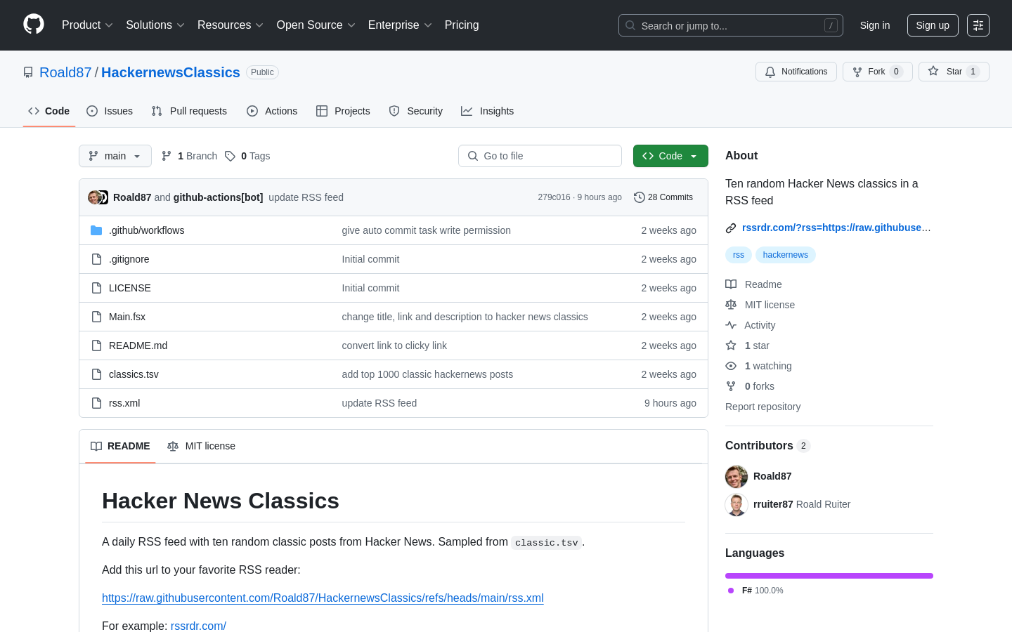Star the HackernewsClassics repository
The height and width of the screenshot is (632, 1012).
[x=954, y=72]
